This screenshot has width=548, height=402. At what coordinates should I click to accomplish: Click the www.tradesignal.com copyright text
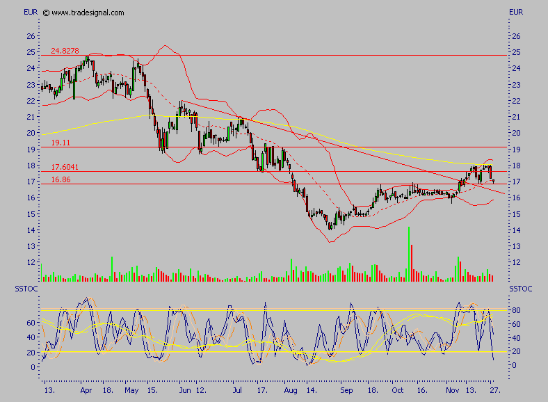point(83,13)
